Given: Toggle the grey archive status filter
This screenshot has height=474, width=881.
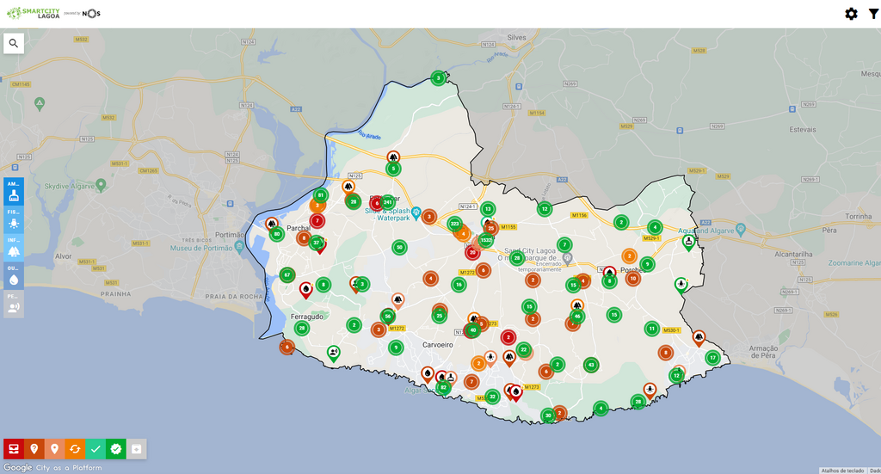Looking at the screenshot, I should click(137, 448).
